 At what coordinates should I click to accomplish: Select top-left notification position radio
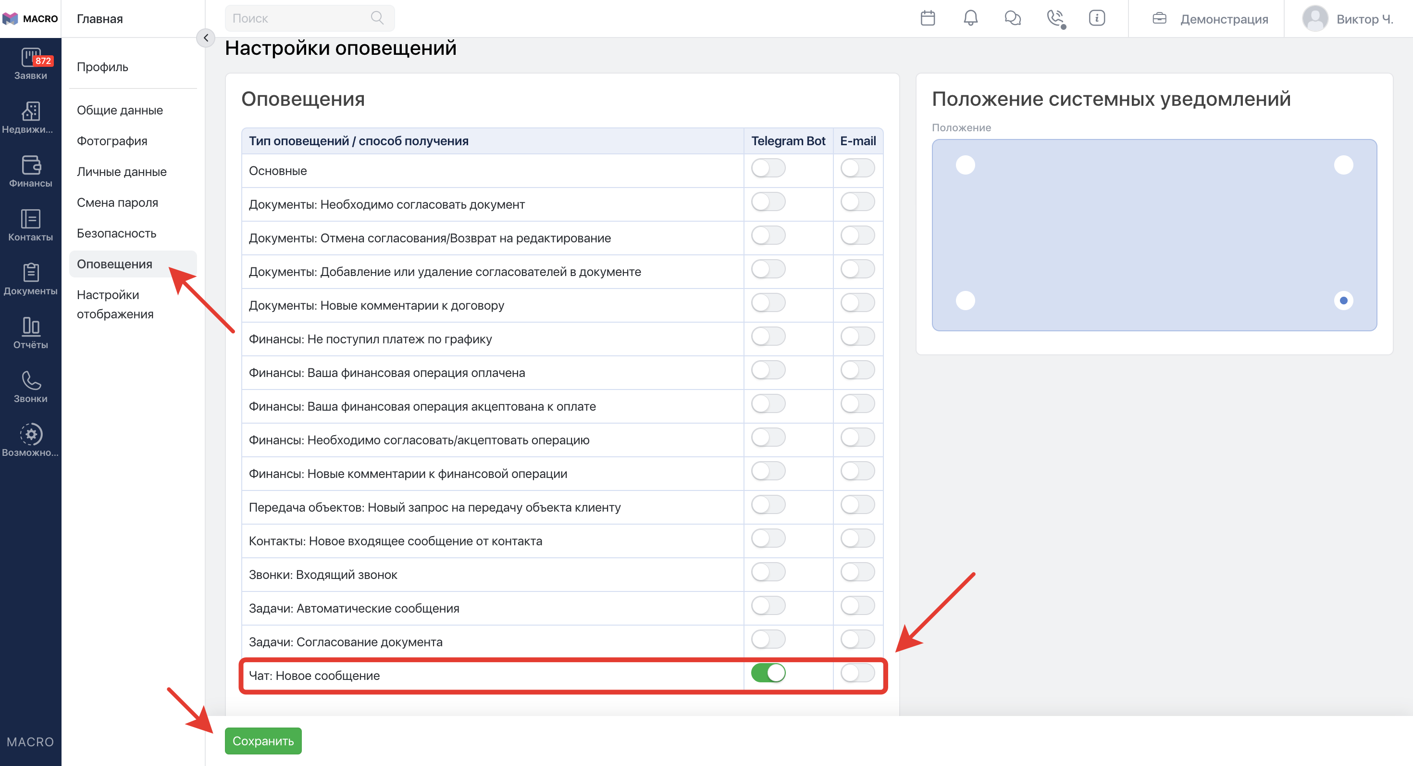pyautogui.click(x=966, y=165)
